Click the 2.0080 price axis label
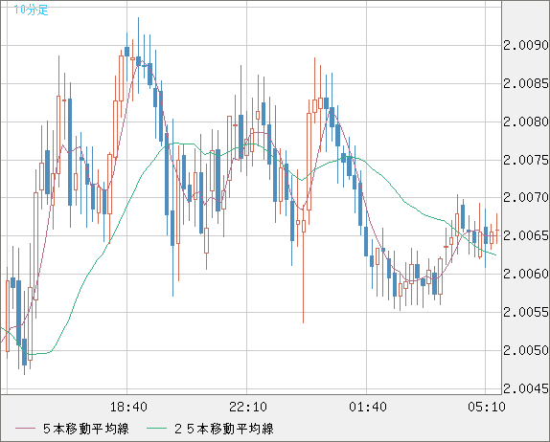 (526, 122)
